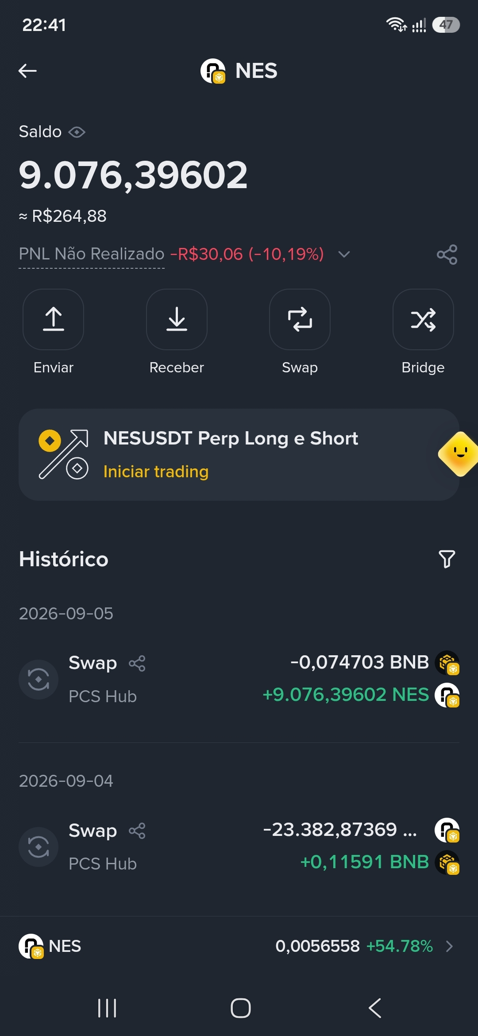The width and height of the screenshot is (478, 1036).
Task: Tap the Receber download icon
Action: pyautogui.click(x=177, y=319)
